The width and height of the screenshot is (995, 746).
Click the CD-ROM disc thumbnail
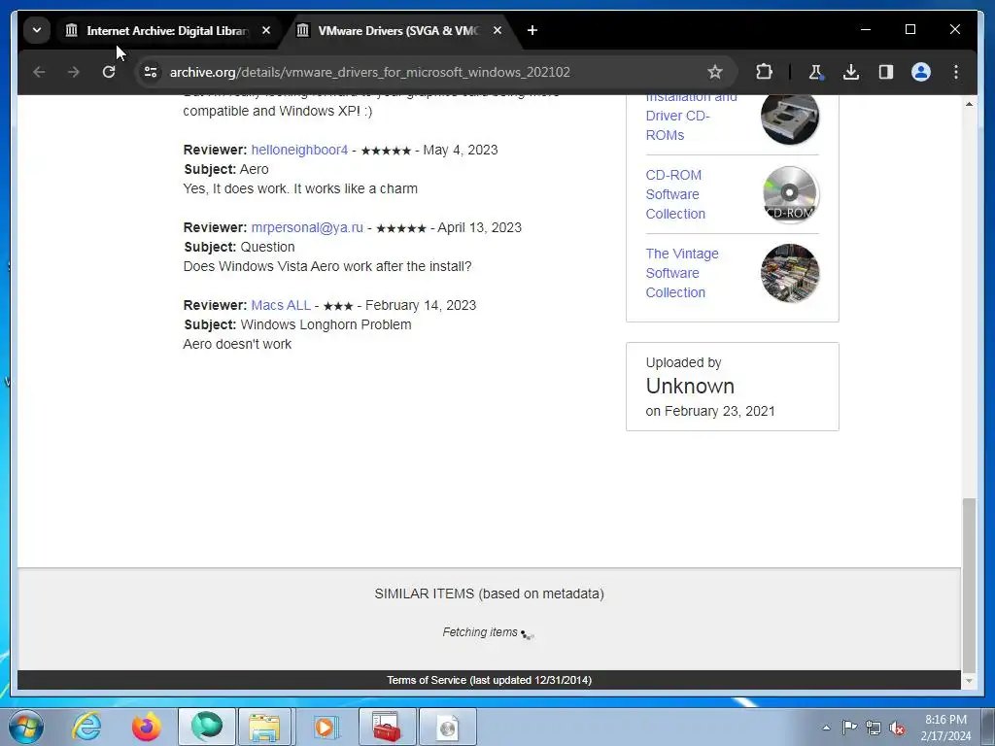pos(790,194)
